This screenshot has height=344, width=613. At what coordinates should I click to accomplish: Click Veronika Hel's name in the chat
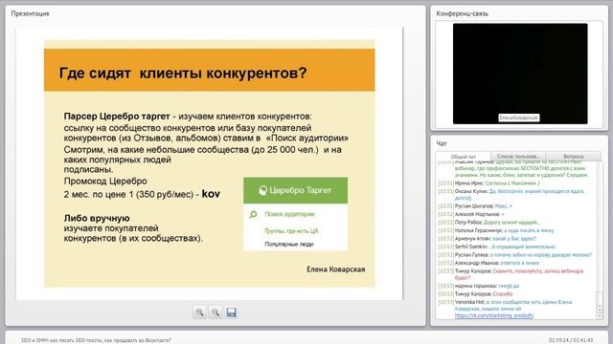coord(469,302)
